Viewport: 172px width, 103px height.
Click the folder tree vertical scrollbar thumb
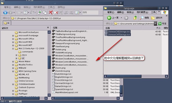pos(49,62)
